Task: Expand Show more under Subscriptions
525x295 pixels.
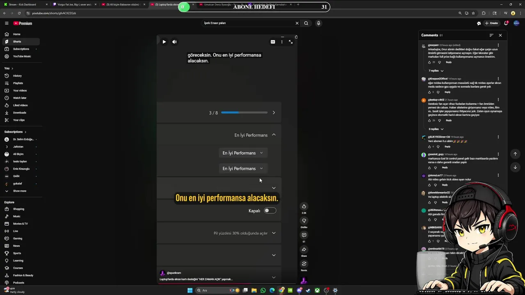Action: click(21, 191)
